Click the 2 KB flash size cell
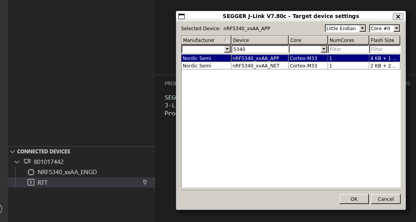The width and height of the screenshot is (416, 222). [385, 66]
